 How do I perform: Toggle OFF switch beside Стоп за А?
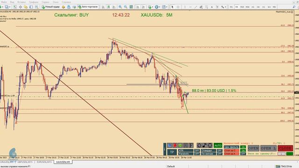[x=243, y=154]
